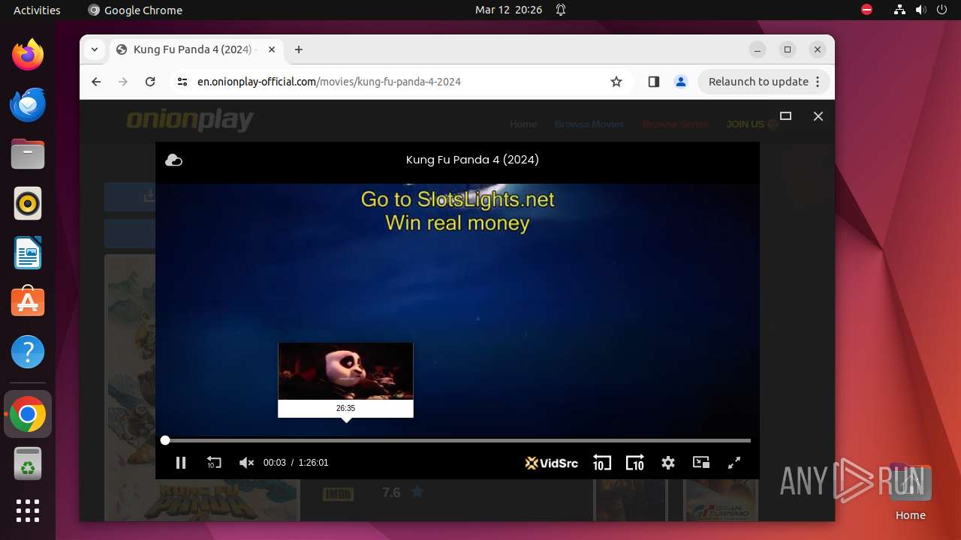The width and height of the screenshot is (961, 540).
Task: Enable picture-in-picture mode
Action: click(701, 463)
